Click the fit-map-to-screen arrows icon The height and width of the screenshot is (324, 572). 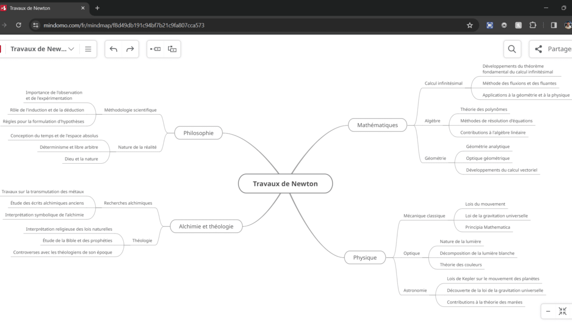(563, 311)
